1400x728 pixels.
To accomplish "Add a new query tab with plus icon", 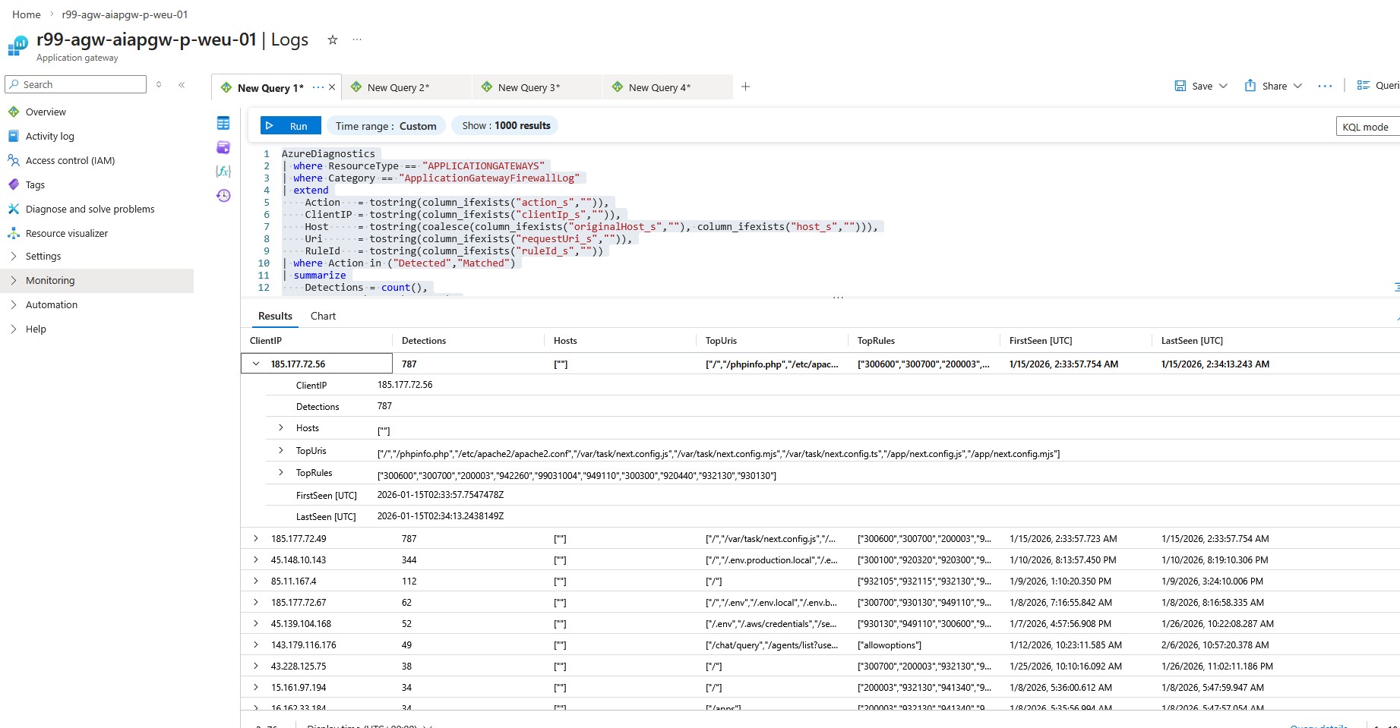I will [745, 87].
